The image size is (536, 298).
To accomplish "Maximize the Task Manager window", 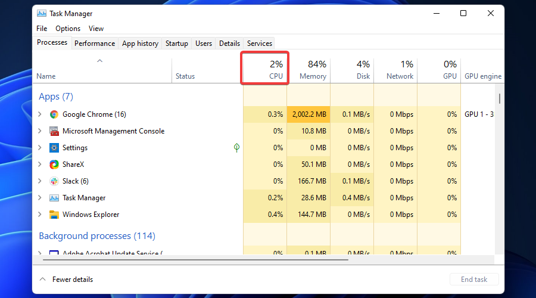I will 463,13.
